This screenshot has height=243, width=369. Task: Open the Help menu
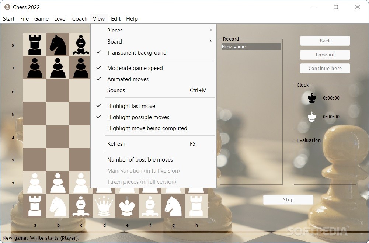click(132, 18)
